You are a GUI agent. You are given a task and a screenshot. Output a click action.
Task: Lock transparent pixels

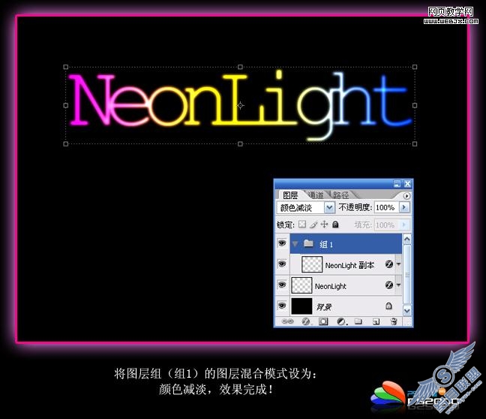[302, 224]
